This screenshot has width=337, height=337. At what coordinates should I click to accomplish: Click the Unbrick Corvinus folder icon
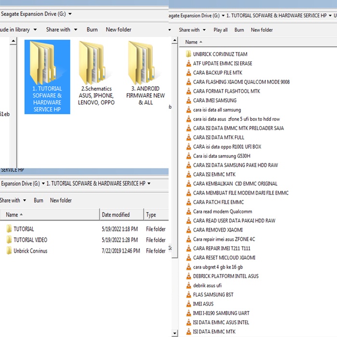point(9,251)
